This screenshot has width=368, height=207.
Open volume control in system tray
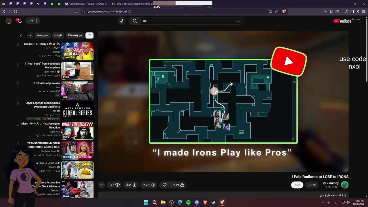348,202
